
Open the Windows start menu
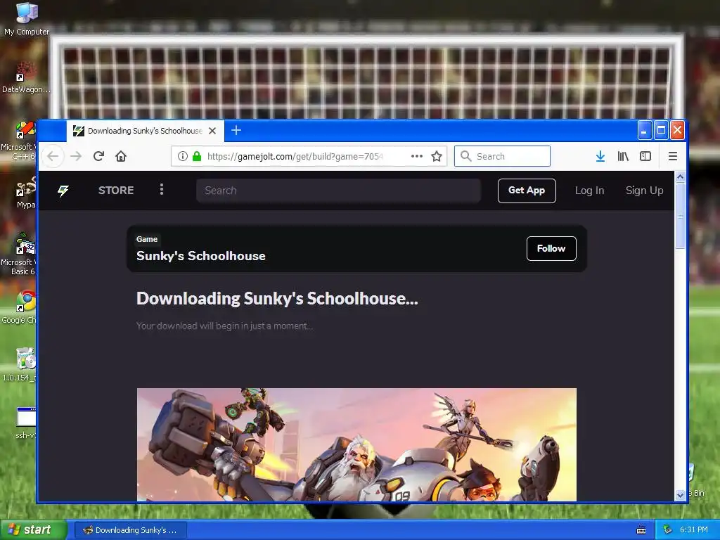(33, 529)
